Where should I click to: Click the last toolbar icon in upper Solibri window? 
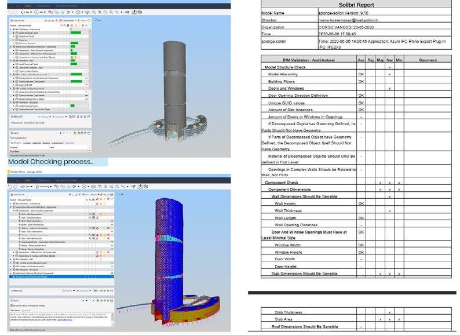tap(140, 12)
